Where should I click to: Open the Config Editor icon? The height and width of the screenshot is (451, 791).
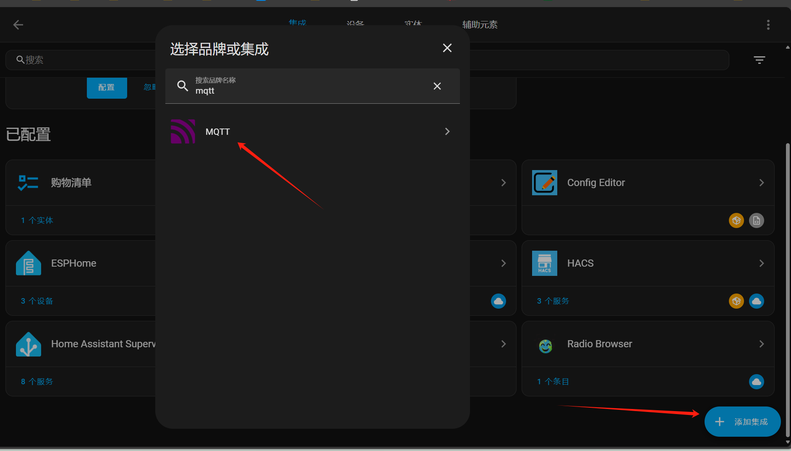(x=545, y=183)
